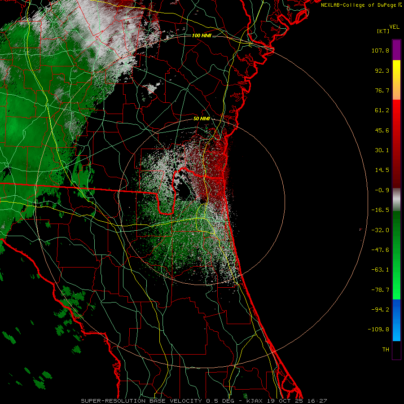The image size is (404, 404).
Task: Click the 100 NMI range ring label
Action: coord(202,35)
